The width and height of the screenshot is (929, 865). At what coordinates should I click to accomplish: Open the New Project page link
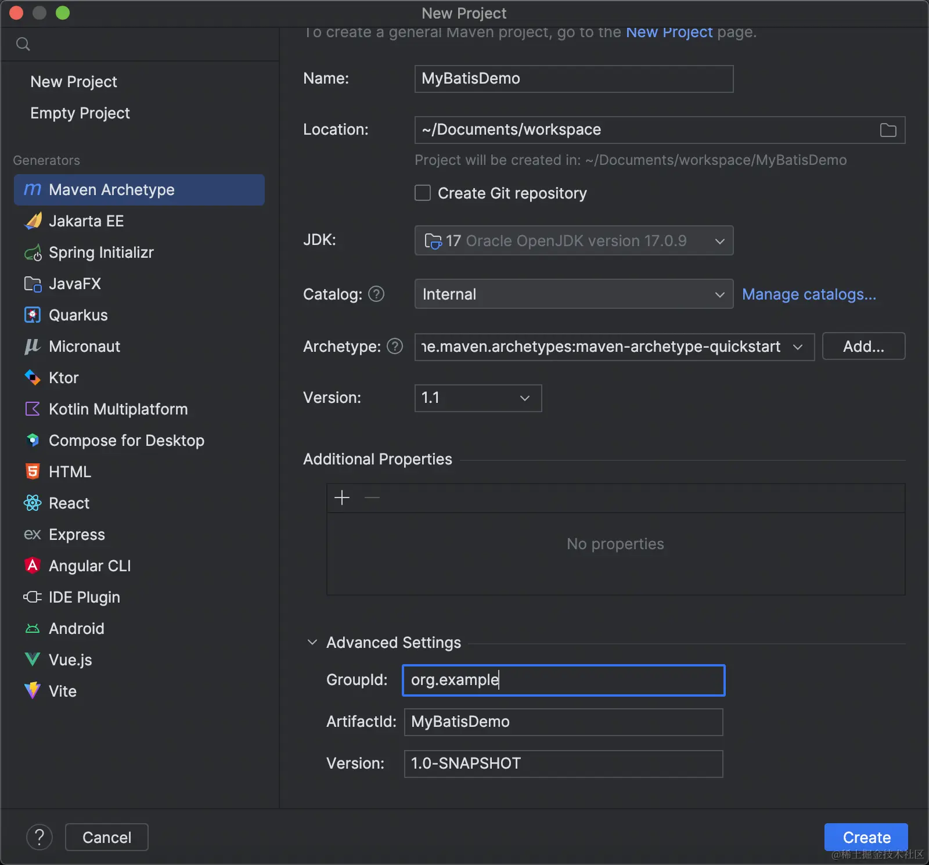point(669,32)
